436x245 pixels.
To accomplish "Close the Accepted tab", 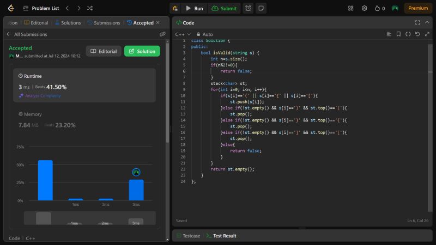I will click(x=158, y=22).
